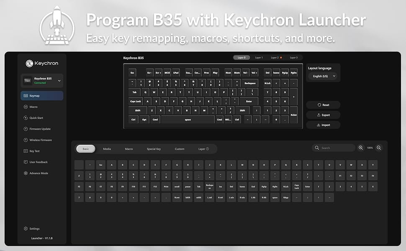Select the MO... key on keyboard layout
Image resolution: width=406 pixels, height=251 pixels.
pos(228,120)
